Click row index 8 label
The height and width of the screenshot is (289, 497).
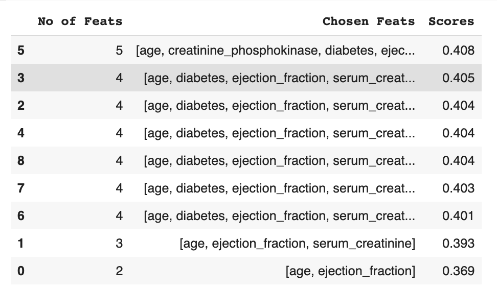click(20, 161)
